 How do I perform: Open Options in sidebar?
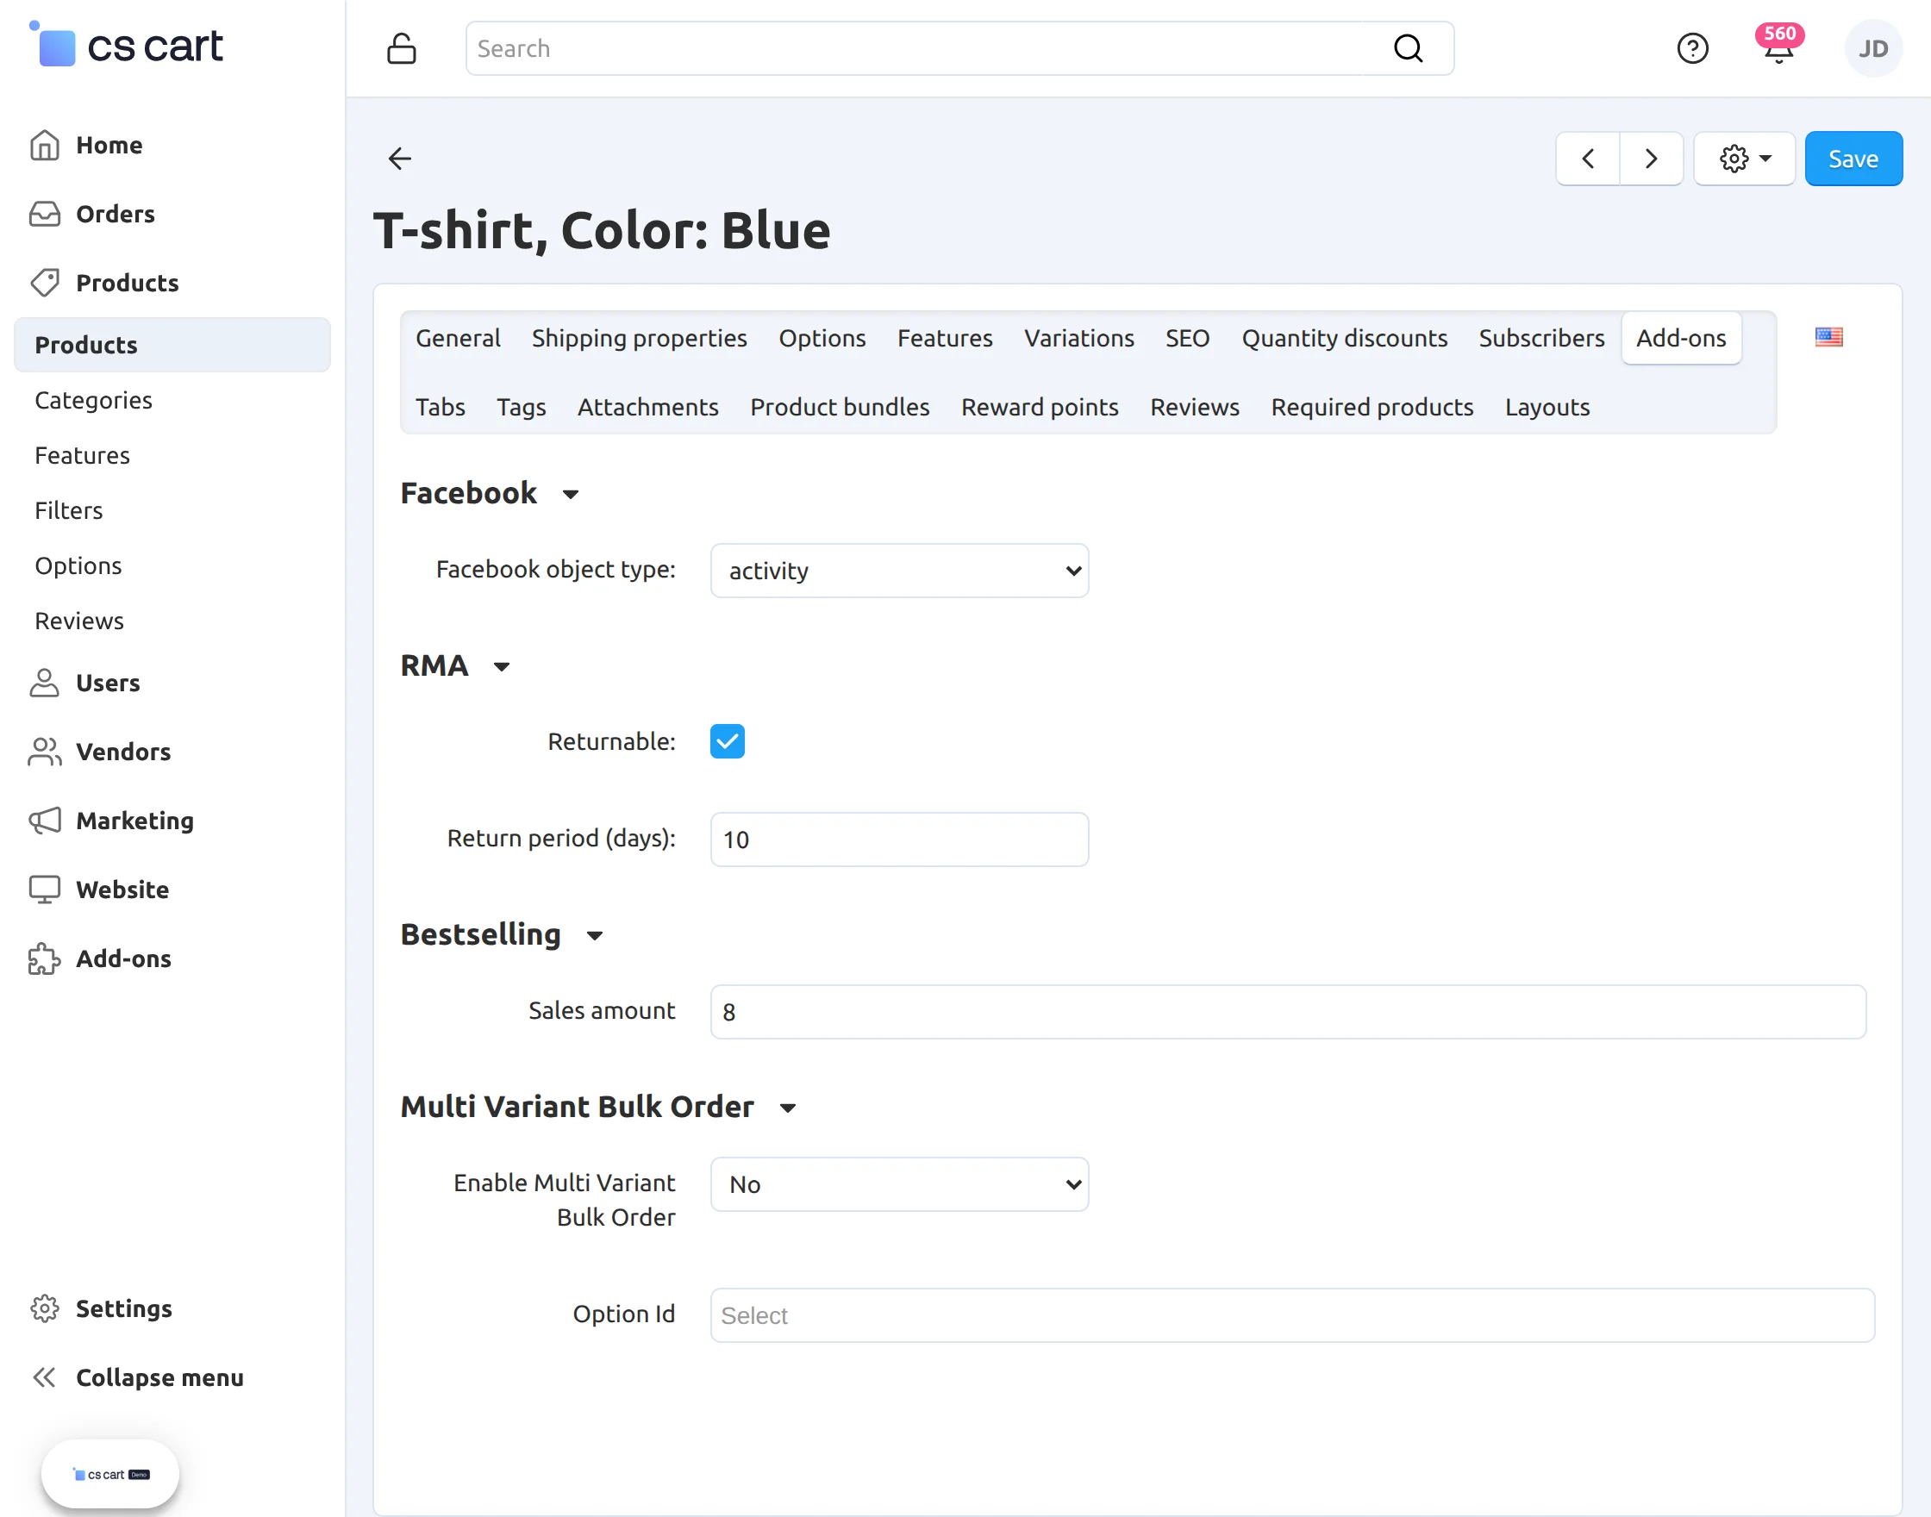point(78,565)
